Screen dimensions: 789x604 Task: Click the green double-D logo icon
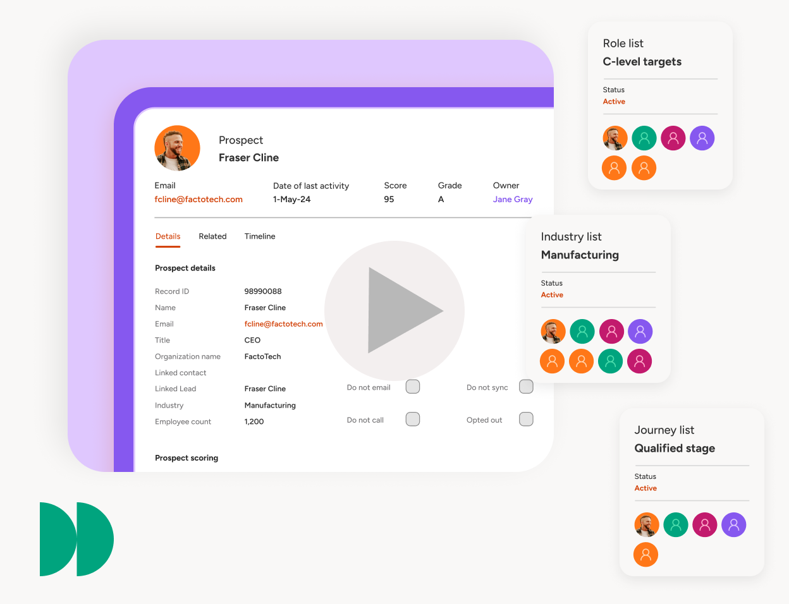pyautogui.click(x=76, y=539)
